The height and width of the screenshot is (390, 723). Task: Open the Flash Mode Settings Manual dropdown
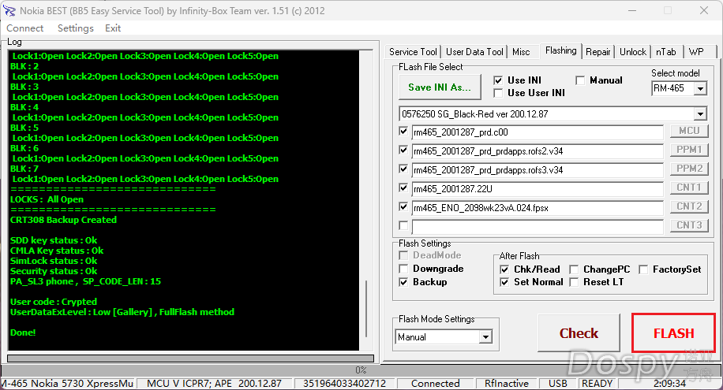coord(485,337)
